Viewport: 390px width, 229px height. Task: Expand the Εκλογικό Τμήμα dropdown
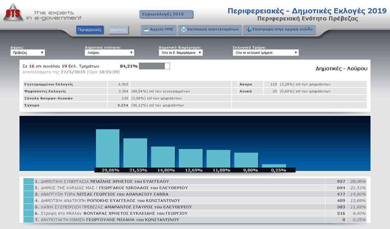[266, 53]
